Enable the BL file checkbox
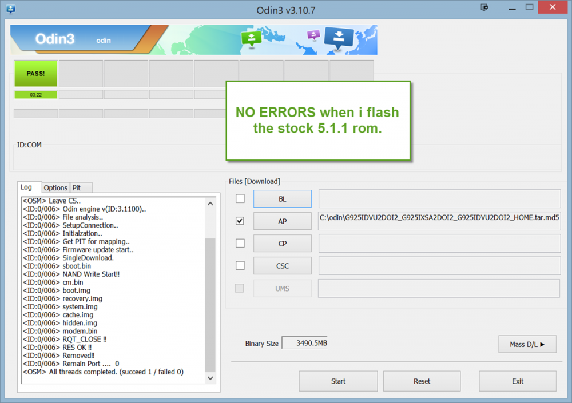 [x=240, y=198]
